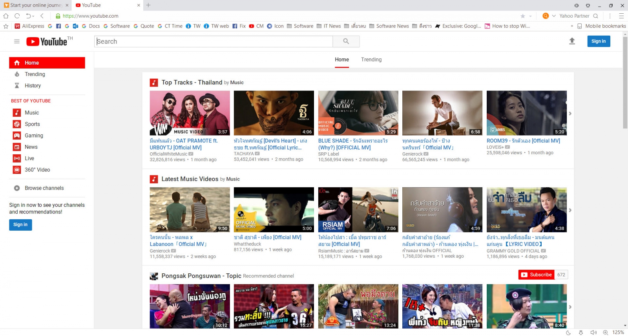Mute page sound with speaker icon
Screen dimensions: 628x336
click(x=593, y=332)
